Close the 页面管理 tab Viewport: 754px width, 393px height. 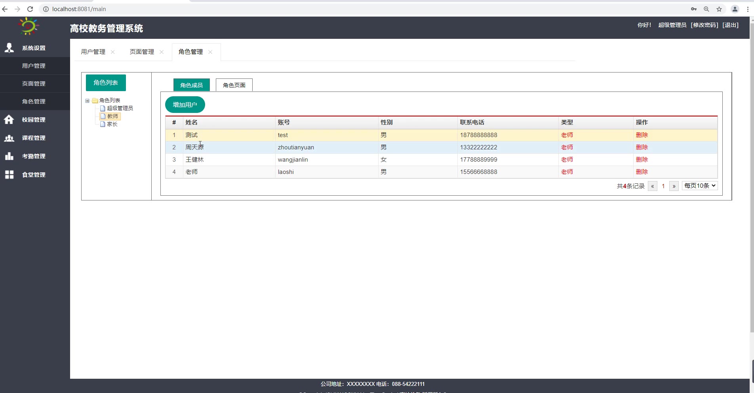[x=162, y=52]
